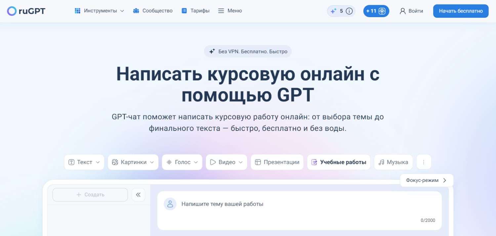
Task: Click the user avatar icon in prompt box
Action: tap(170, 204)
